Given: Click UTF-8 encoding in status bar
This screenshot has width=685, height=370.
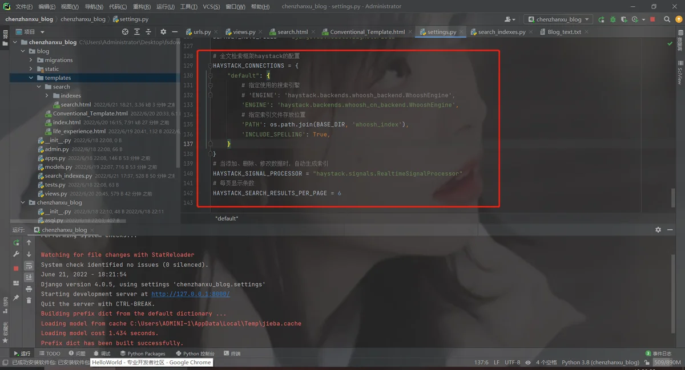Looking at the screenshot, I should [512, 363].
